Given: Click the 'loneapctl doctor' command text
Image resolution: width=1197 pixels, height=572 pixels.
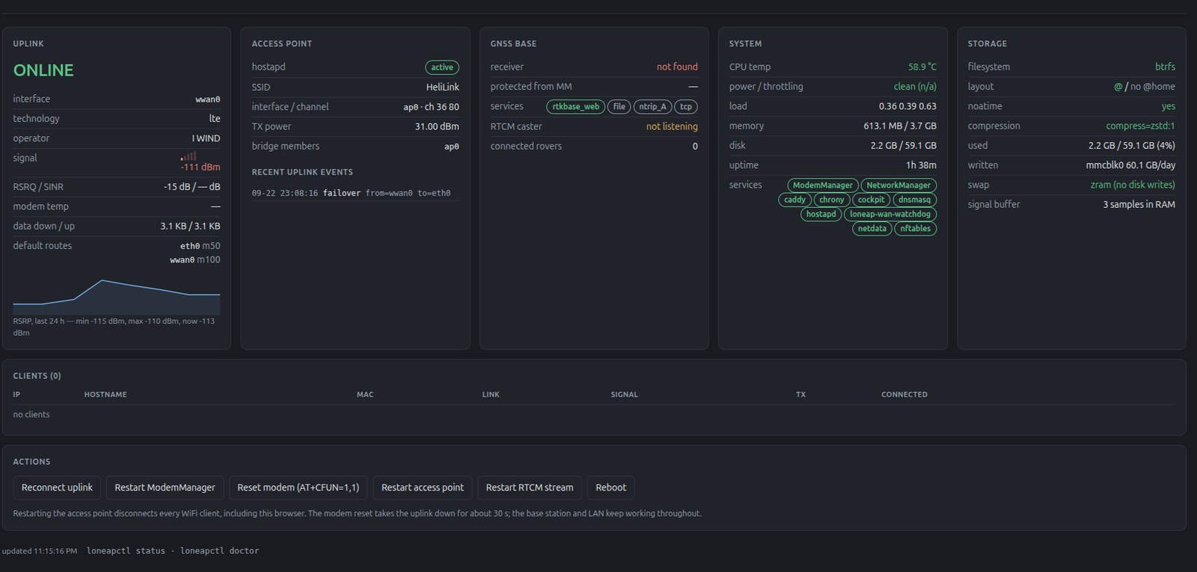Looking at the screenshot, I should [219, 551].
